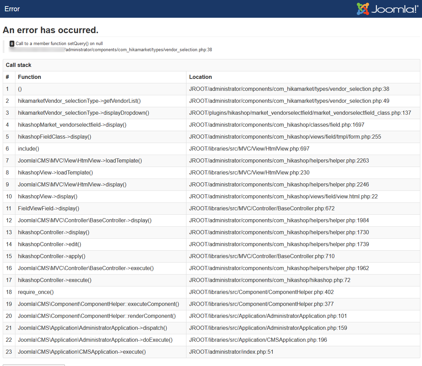This screenshot has height=366, width=422.
Task: Click the administrator/index.php:51 location entry
Action: click(231, 352)
